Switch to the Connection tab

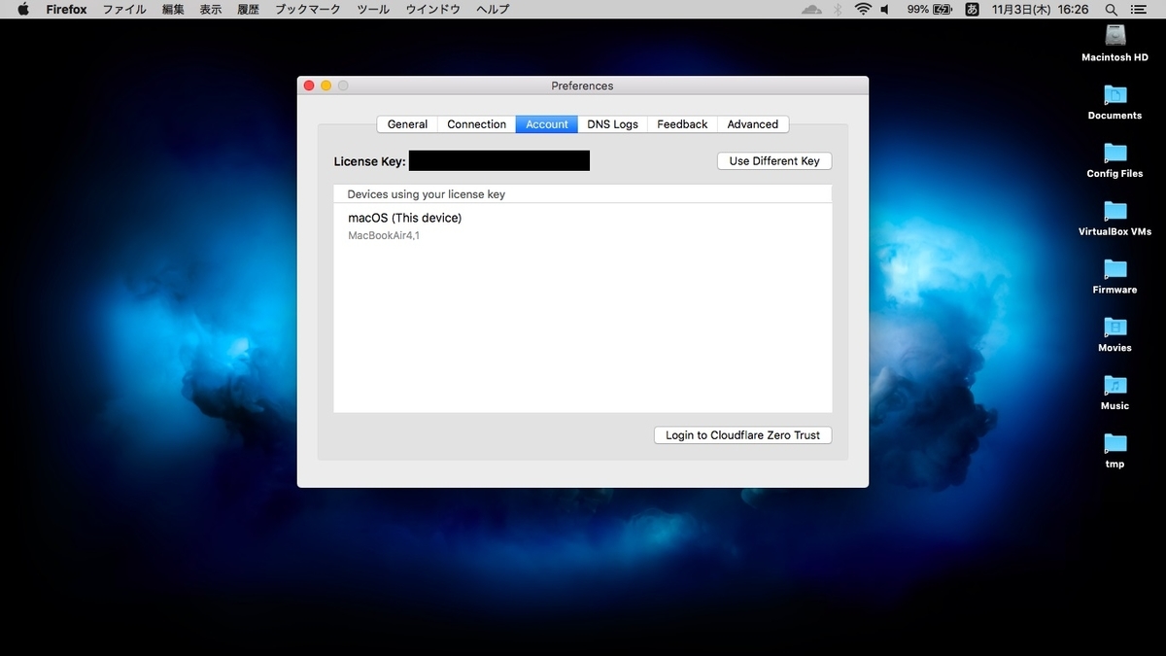(476, 124)
